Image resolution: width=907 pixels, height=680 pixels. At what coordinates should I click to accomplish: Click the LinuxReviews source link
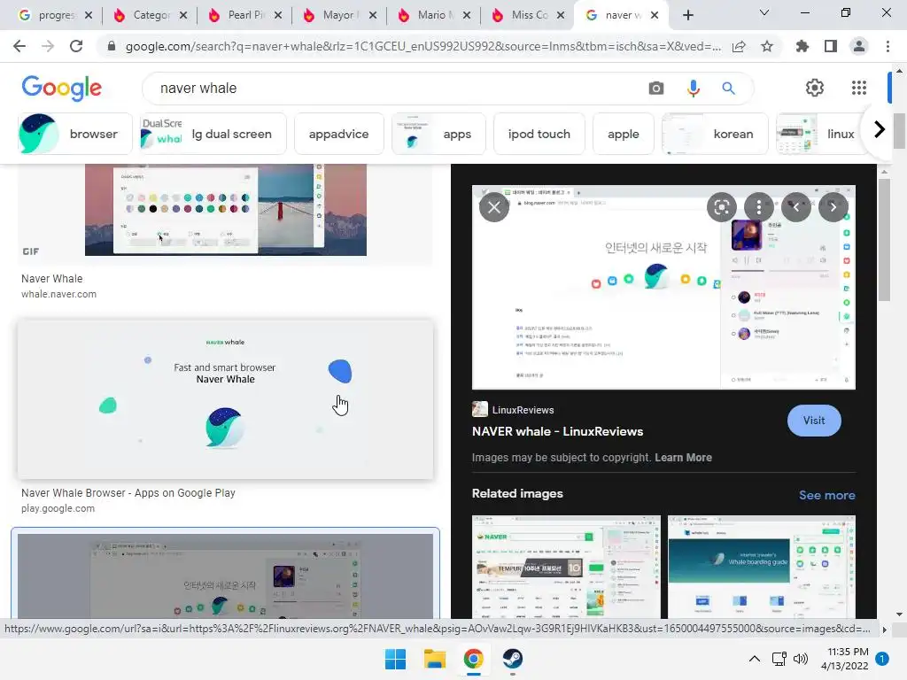(x=513, y=409)
